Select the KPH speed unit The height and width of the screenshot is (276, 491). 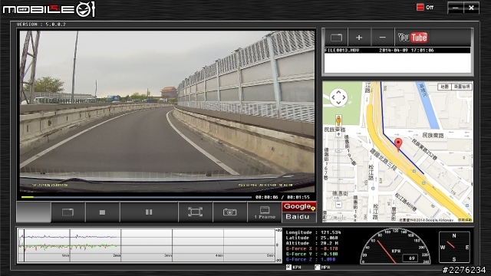pos(294,268)
